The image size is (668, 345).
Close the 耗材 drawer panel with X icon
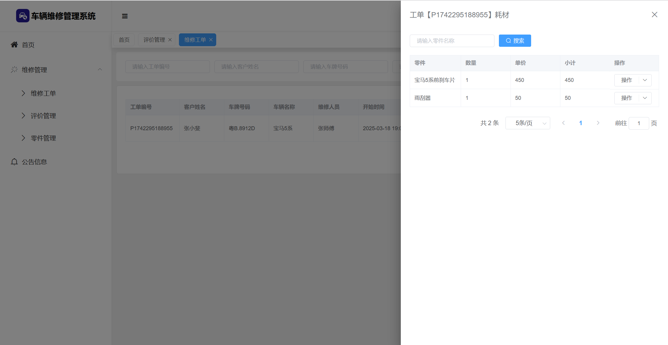[654, 15]
